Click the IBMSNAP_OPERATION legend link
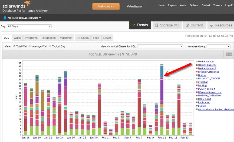The image size is (234, 142). coord(210,96)
